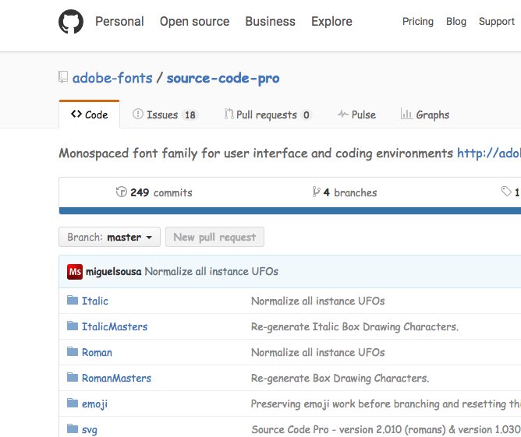The image size is (521, 437).
Task: Open Italic row's Normalize all instance UFOs commit
Action: tap(317, 301)
